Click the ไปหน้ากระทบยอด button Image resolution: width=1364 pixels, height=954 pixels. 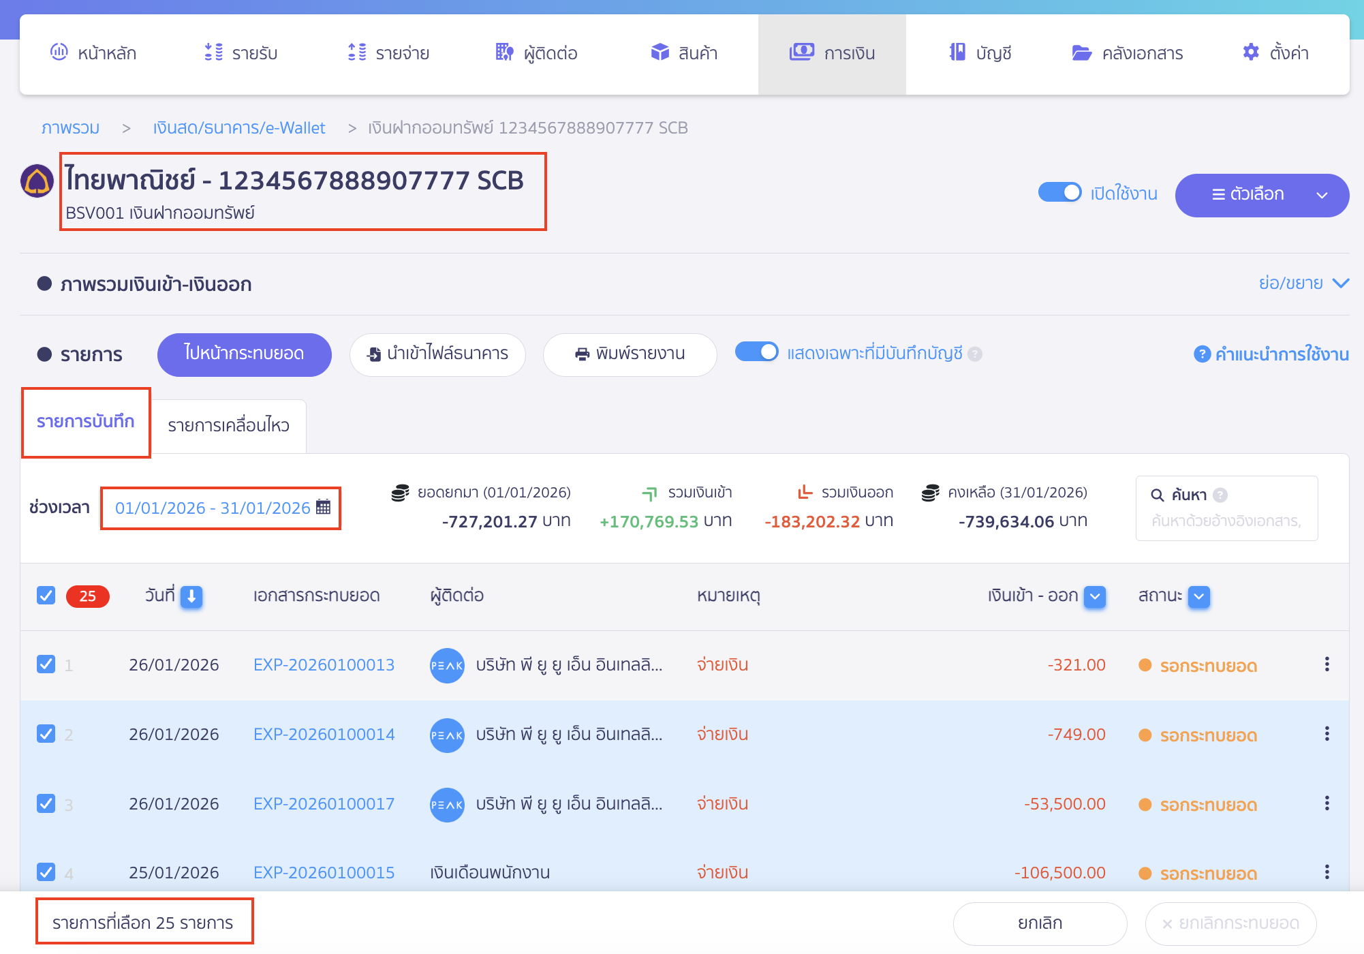coord(244,354)
